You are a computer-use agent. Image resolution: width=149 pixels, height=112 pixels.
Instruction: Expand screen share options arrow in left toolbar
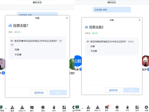[x=6, y=108]
